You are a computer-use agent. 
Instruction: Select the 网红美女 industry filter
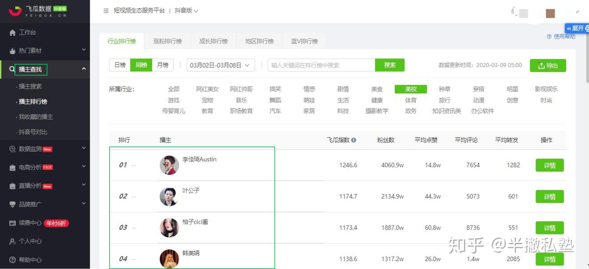point(207,89)
